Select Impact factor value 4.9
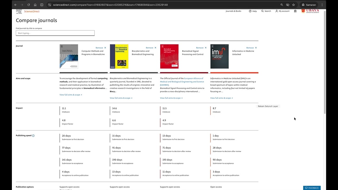This screenshot has height=190, width=338. (164, 120)
